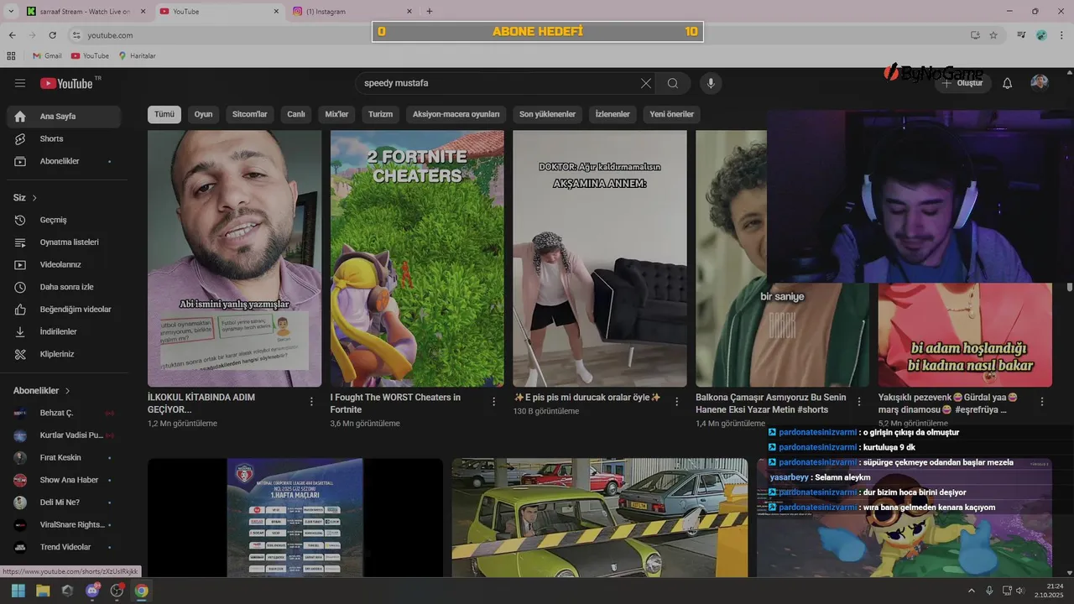1074x604 pixels.
Task: Select the Canlı filter chip
Action: [296, 114]
